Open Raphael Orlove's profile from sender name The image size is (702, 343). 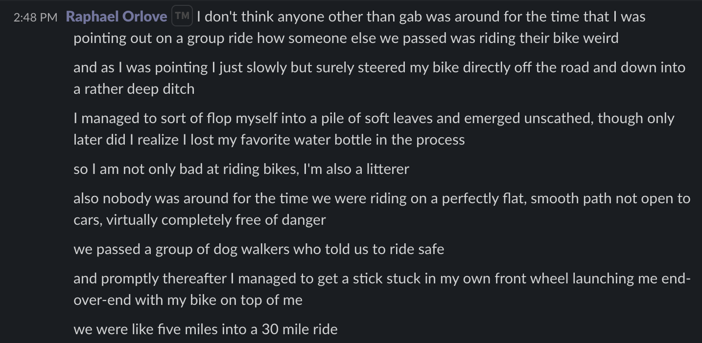116,17
